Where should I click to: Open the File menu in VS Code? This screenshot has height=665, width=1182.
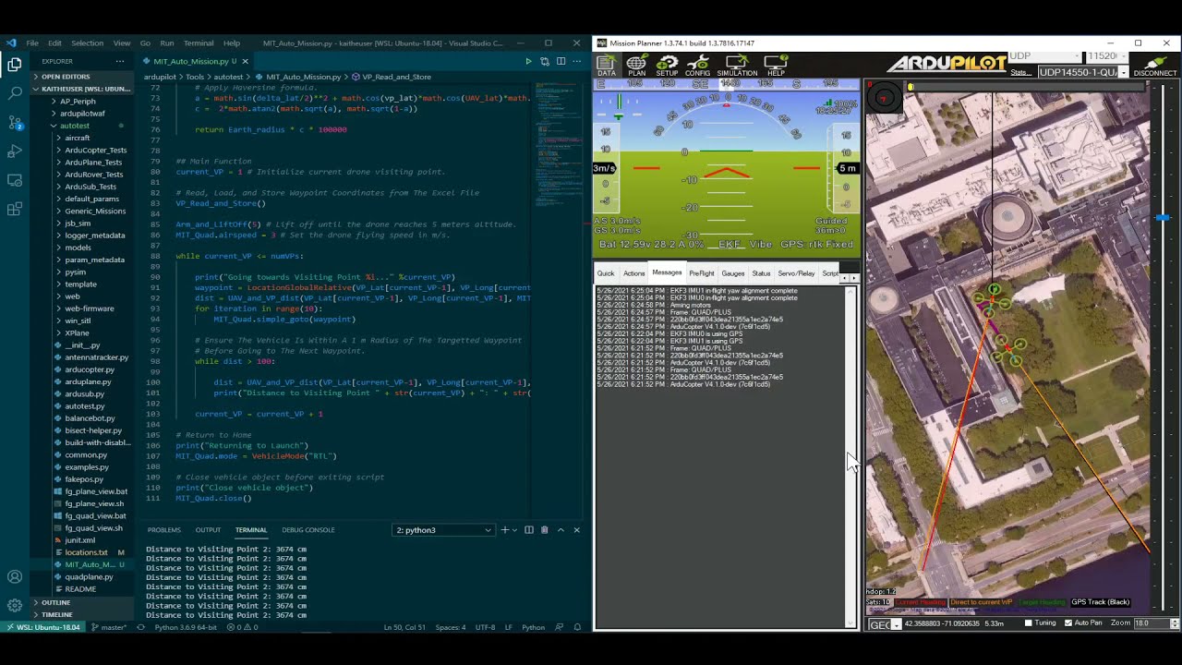[x=32, y=42]
